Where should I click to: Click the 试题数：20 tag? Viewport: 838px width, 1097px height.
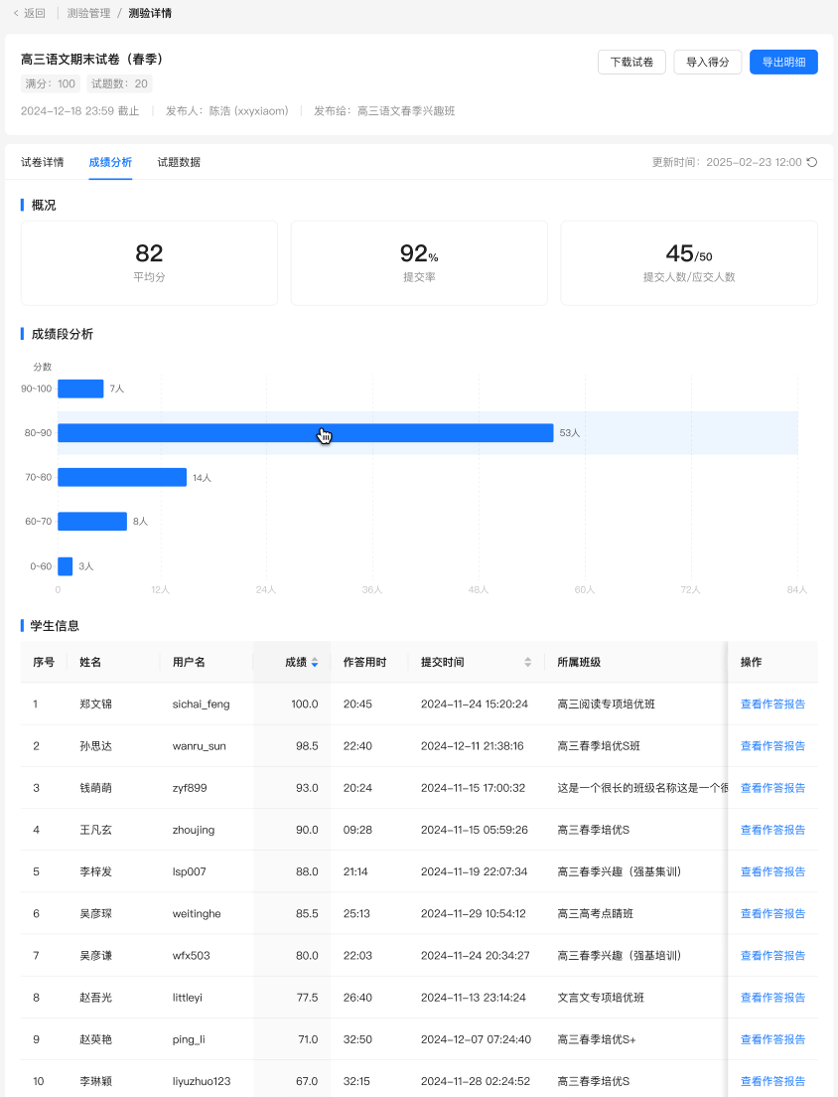pos(119,83)
